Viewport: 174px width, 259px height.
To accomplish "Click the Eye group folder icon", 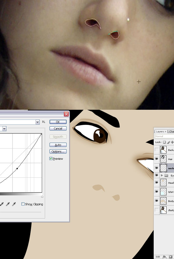I will pyautogui.click(x=166, y=175).
